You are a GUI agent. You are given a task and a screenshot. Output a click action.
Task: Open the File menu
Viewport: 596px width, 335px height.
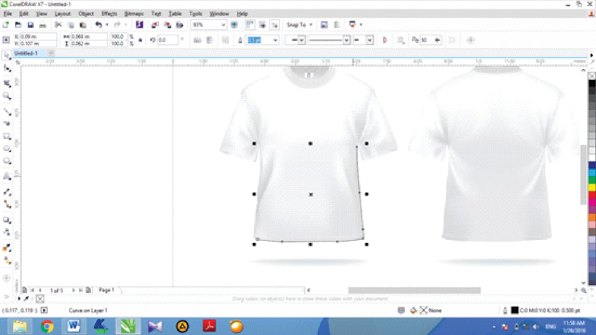[8, 14]
